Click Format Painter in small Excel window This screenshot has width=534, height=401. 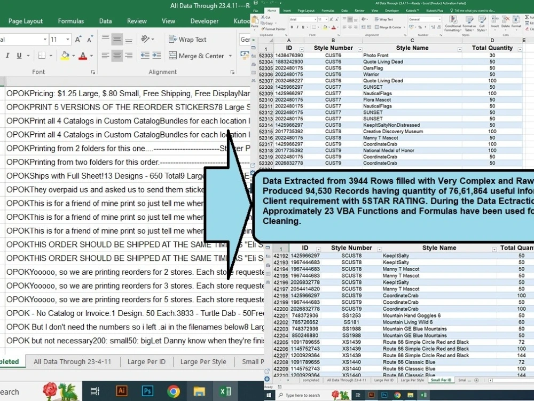click(273, 29)
